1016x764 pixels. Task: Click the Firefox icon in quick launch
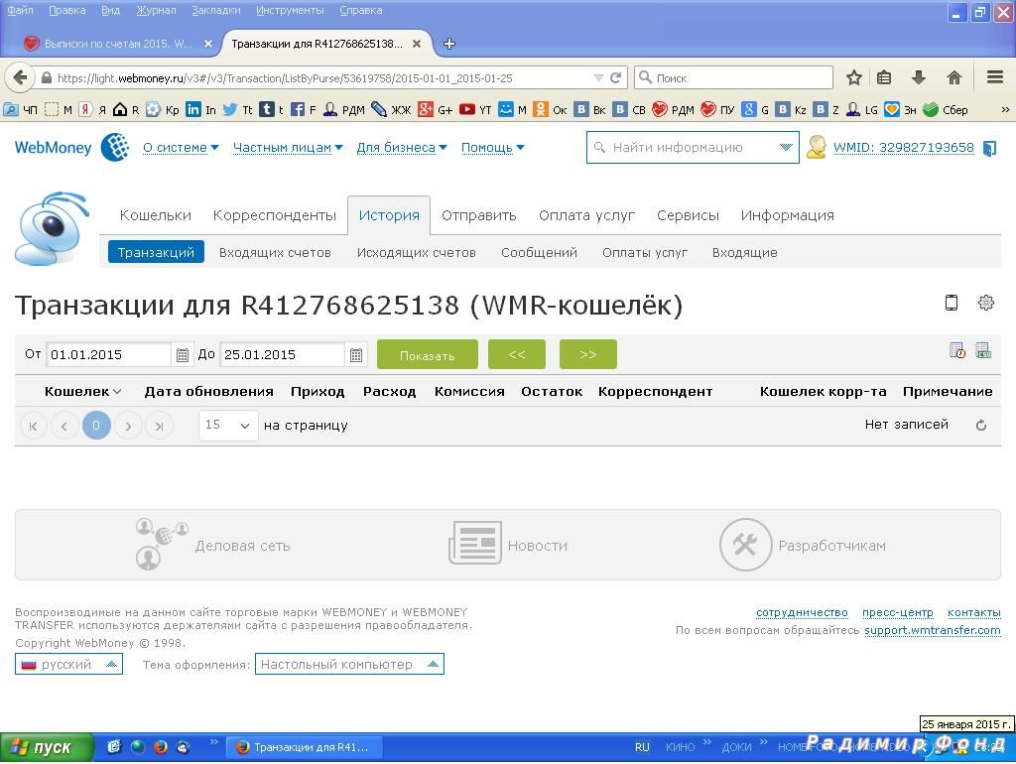point(160,747)
